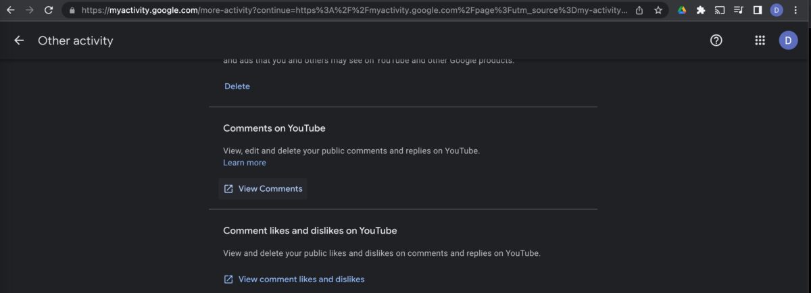Reload the page with the refresh icon
Image resolution: width=811 pixels, height=293 pixels.
49,10
